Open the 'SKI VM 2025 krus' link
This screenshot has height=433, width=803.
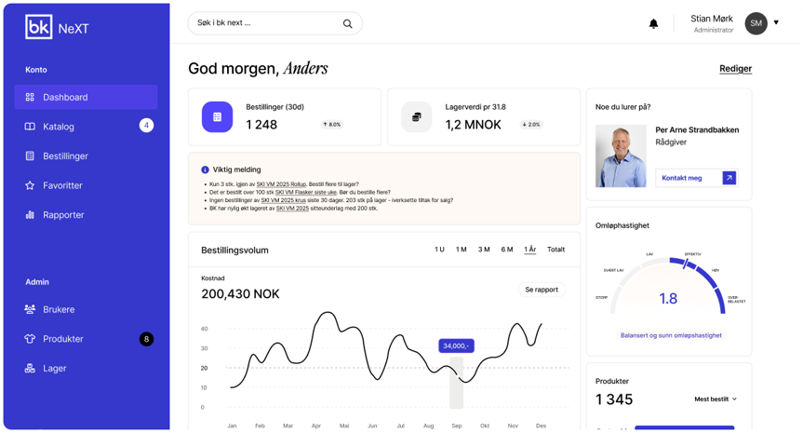click(x=283, y=200)
